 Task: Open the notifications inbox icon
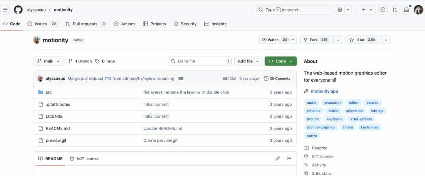[x=407, y=10]
